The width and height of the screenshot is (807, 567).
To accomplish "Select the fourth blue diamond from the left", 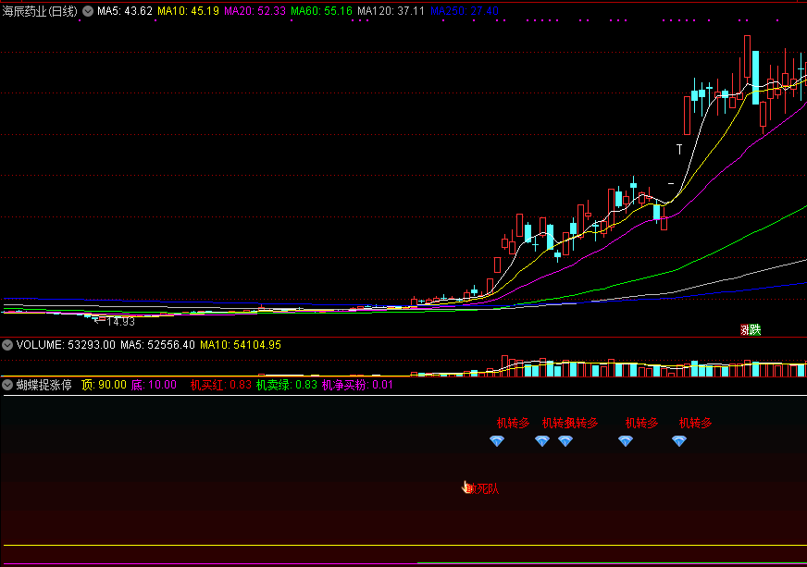I will pyautogui.click(x=626, y=441).
